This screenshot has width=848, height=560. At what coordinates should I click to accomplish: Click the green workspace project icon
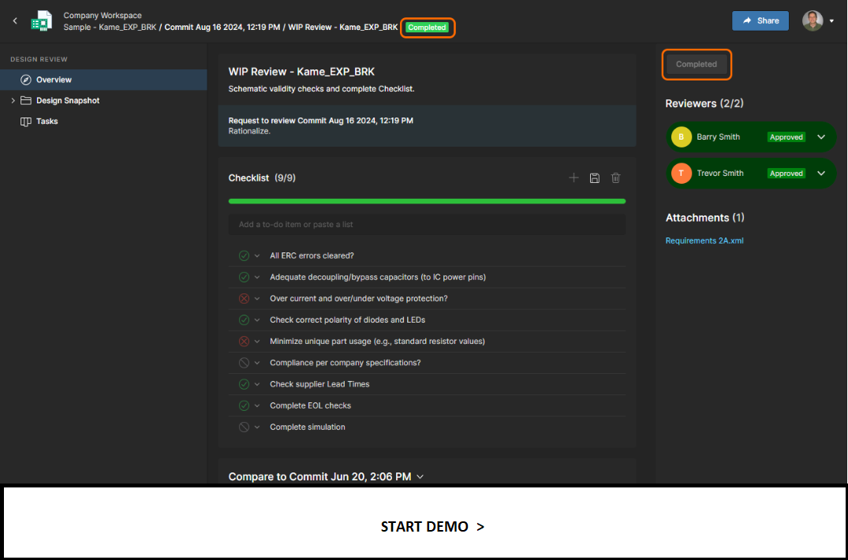pyautogui.click(x=41, y=21)
